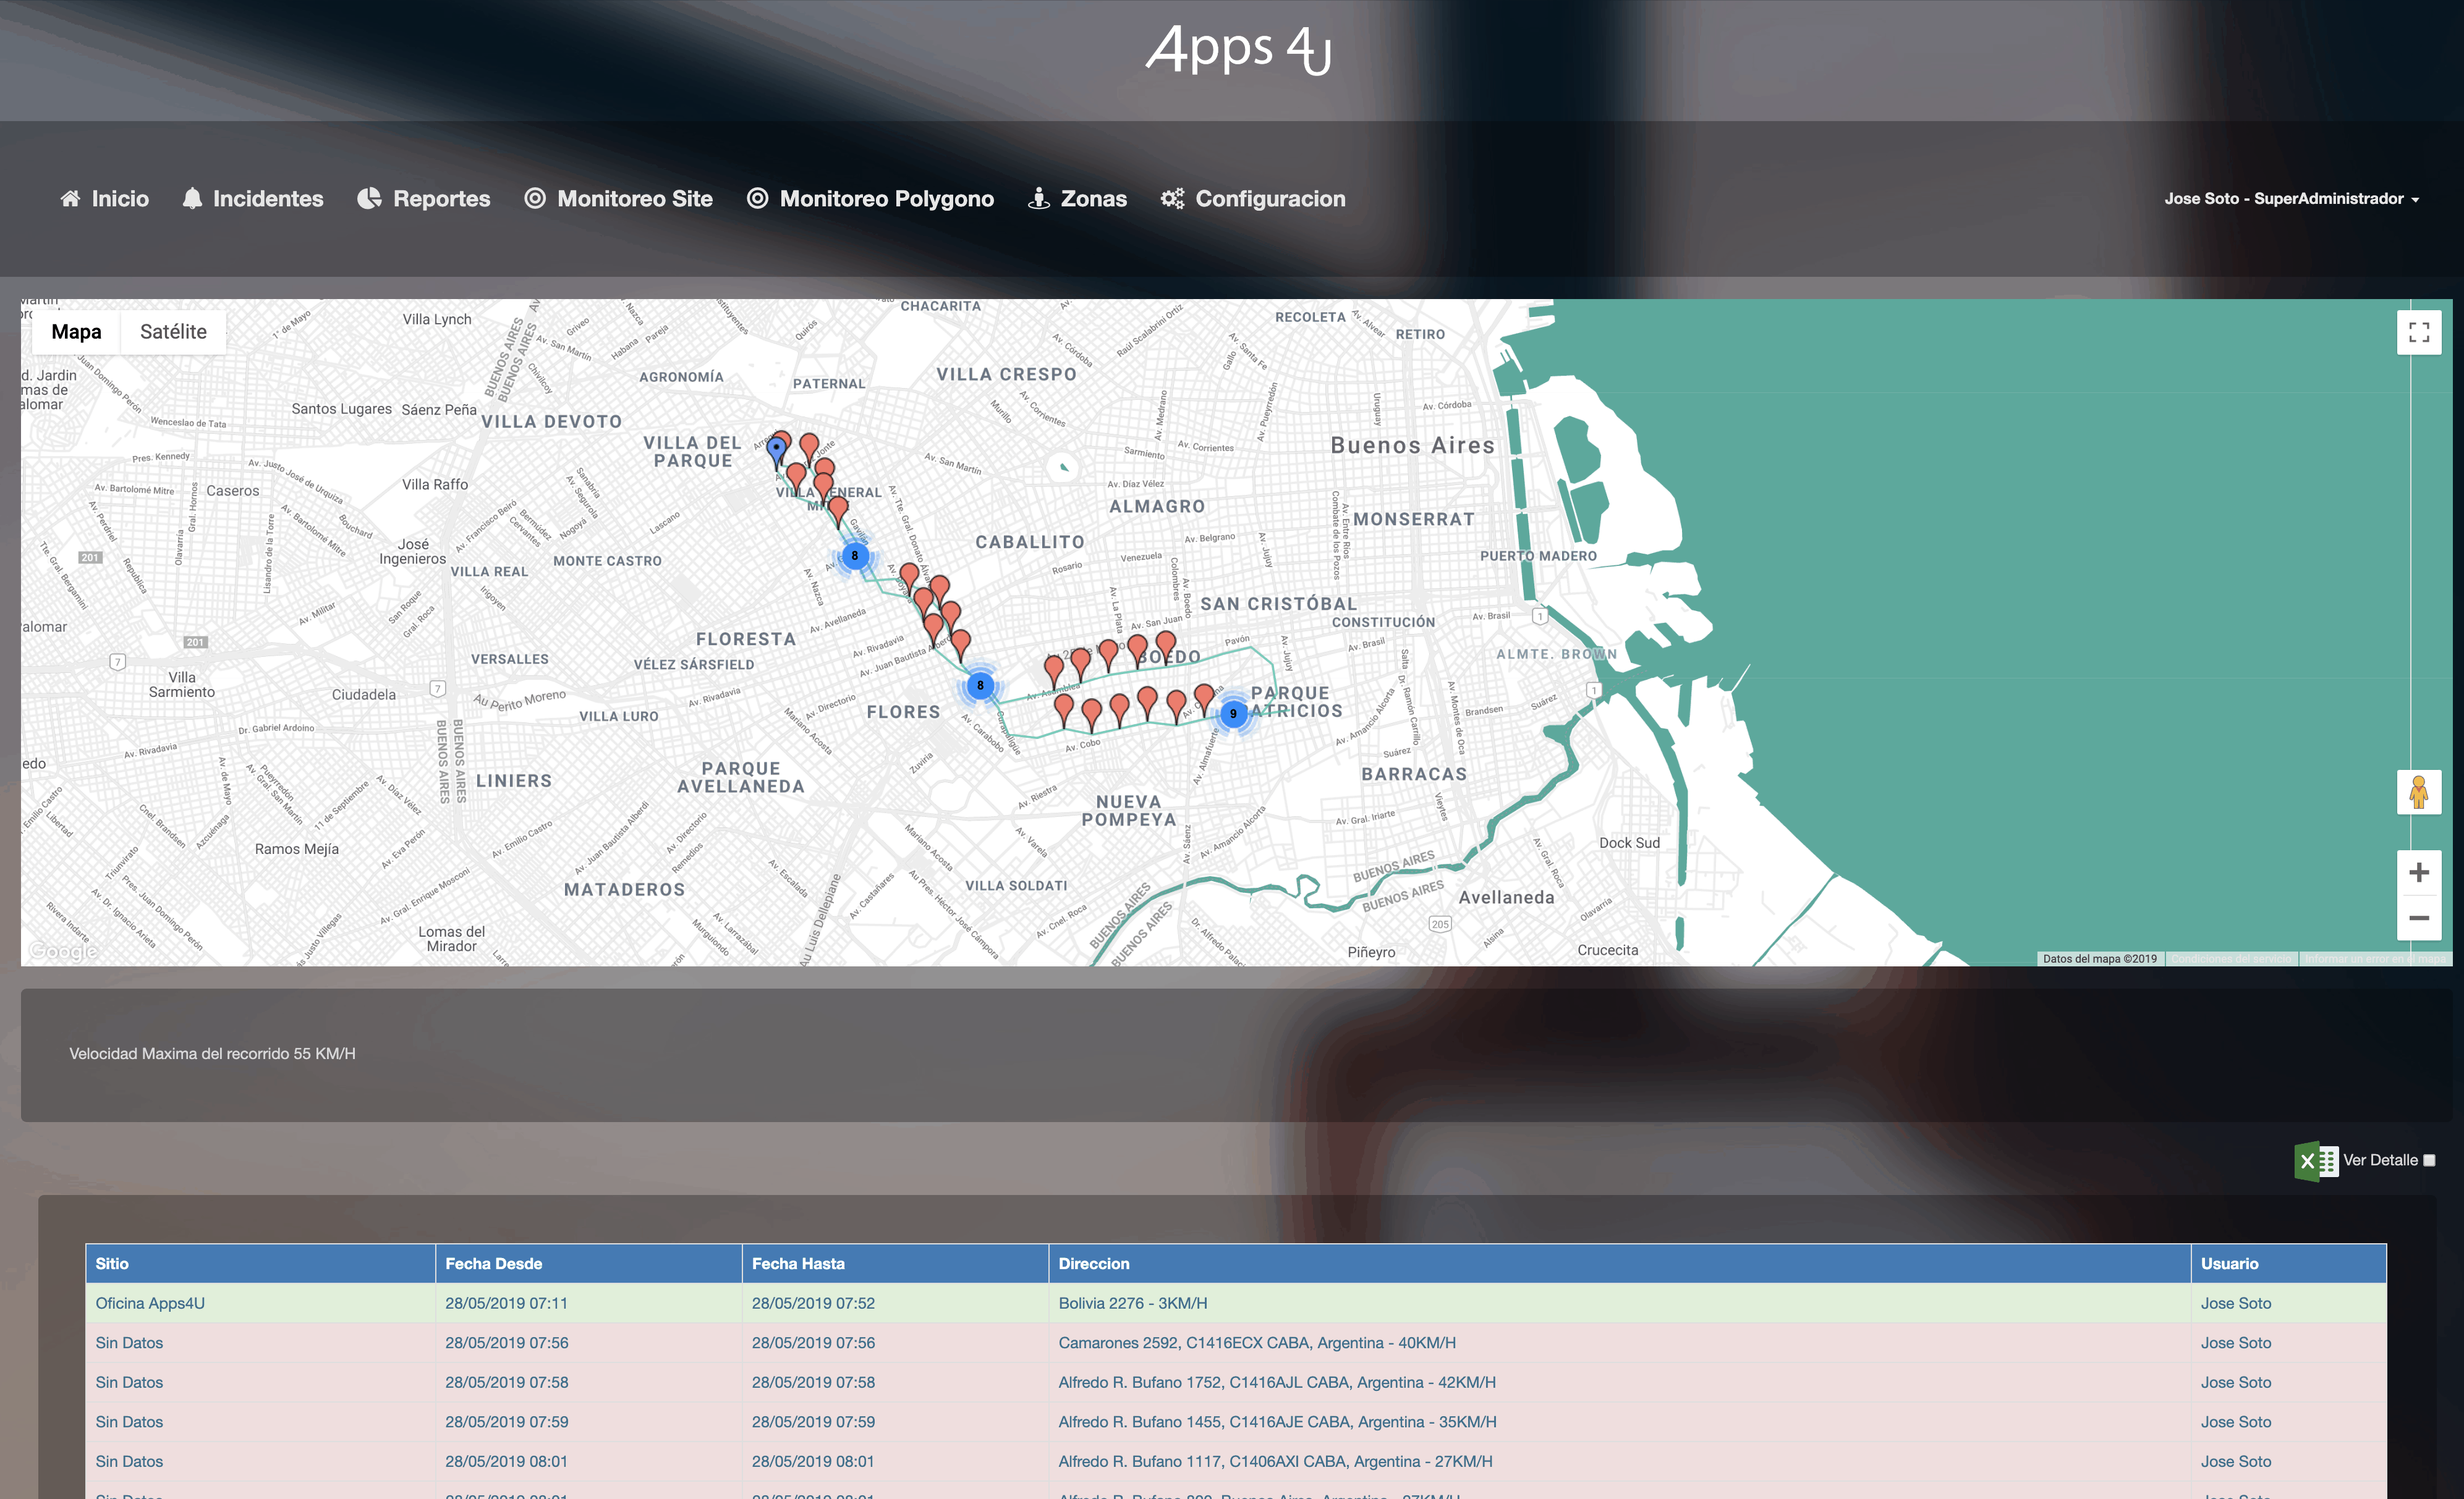Click the Configuracion gears icon
Screen dimensions: 2464x1499
[1172, 199]
